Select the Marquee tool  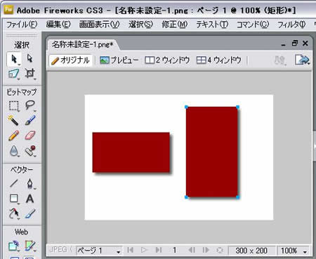click(x=14, y=105)
